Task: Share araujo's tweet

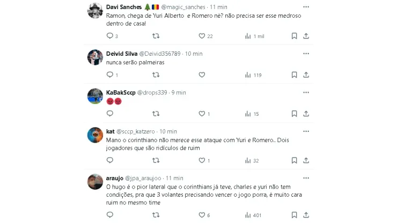Action: [x=306, y=215]
